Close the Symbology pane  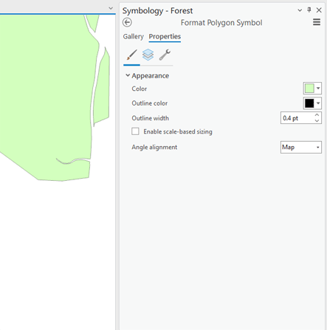[x=319, y=10]
